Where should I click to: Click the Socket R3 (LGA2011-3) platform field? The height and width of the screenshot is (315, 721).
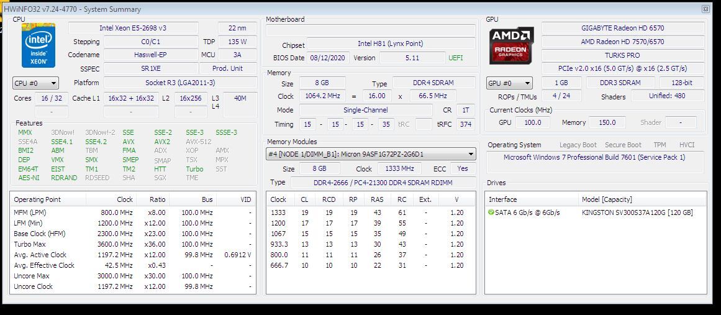click(x=180, y=83)
